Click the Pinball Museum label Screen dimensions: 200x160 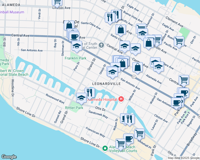[x=12, y=12]
